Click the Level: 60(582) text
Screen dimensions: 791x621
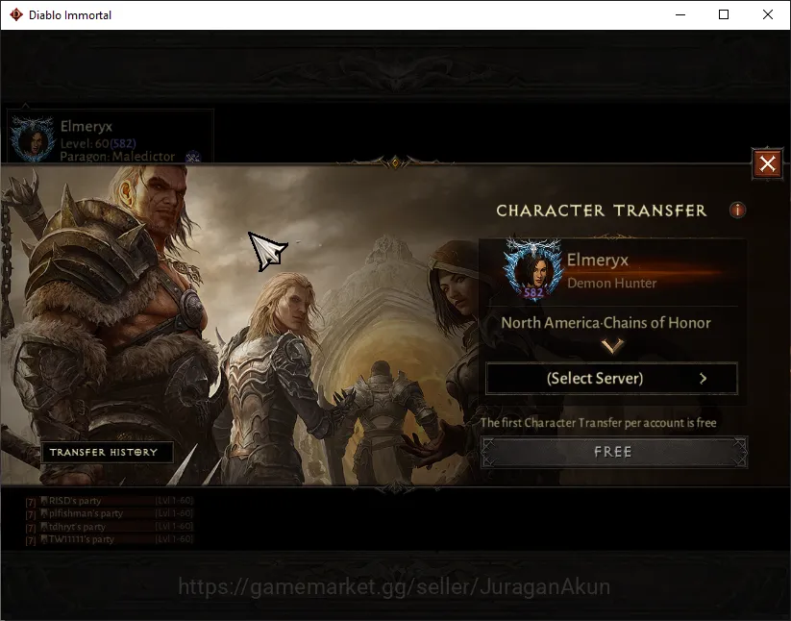pyautogui.click(x=98, y=143)
